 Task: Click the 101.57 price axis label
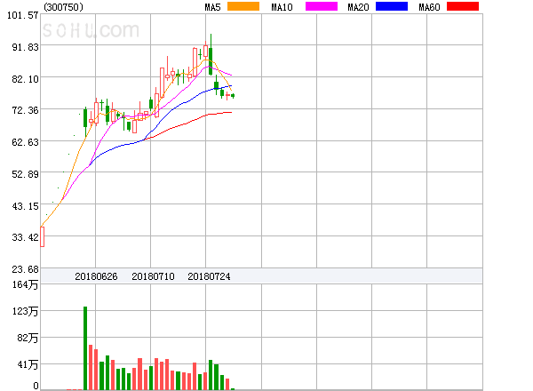pos(22,15)
